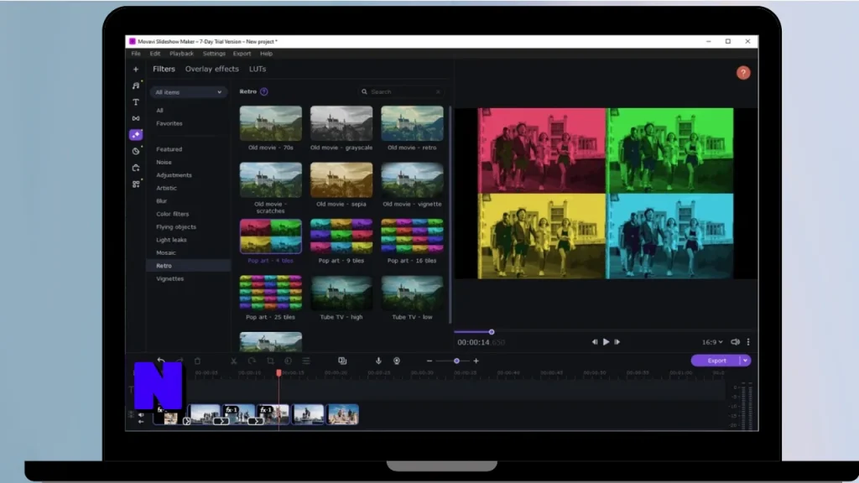The image size is (859, 483).
Task: Adjust the timeline zoom slider handle
Action: (x=456, y=361)
